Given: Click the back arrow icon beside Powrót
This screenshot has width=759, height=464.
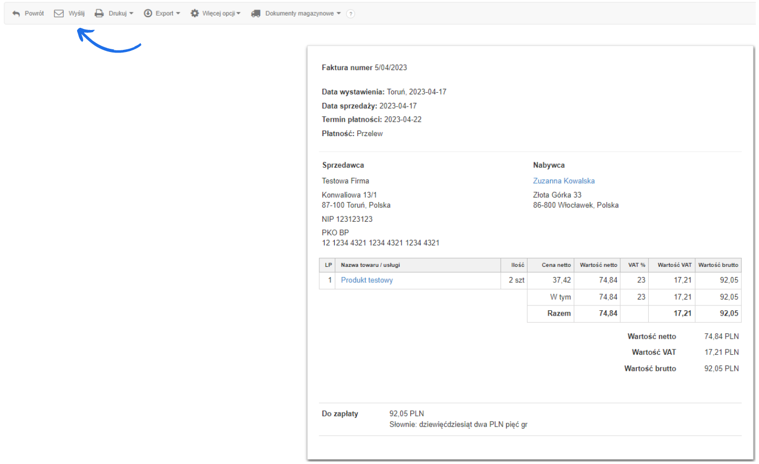Looking at the screenshot, I should 16,13.
